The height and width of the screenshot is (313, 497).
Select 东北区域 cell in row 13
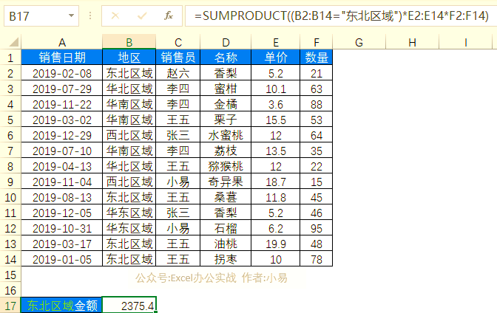coord(129,244)
